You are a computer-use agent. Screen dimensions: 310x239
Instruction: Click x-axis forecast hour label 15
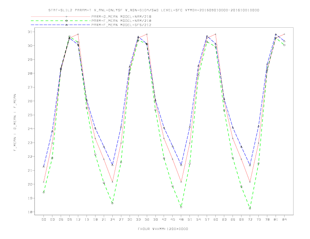click(87, 219)
